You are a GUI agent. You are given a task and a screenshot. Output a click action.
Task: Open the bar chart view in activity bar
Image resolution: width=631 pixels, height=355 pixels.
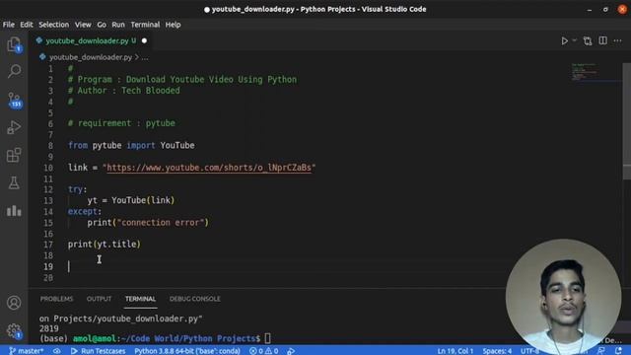14,210
